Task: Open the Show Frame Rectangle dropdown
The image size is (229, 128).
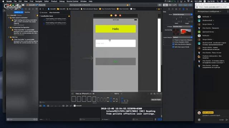Action: coord(182,15)
